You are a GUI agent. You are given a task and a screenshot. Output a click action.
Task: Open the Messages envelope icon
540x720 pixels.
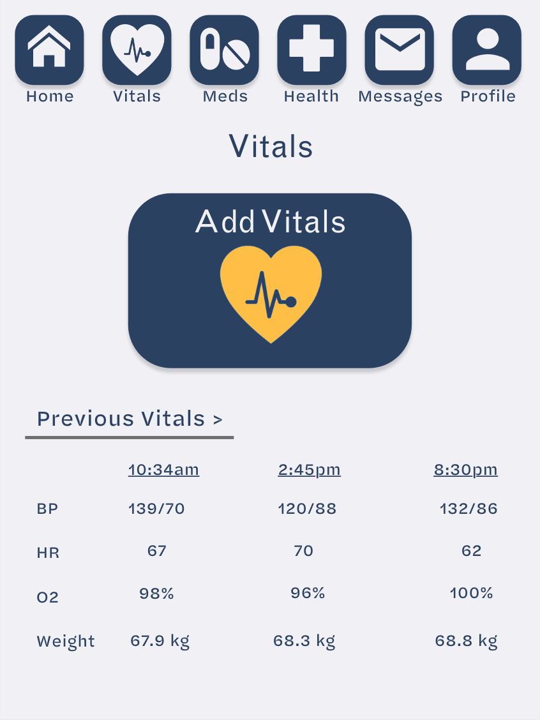400,50
